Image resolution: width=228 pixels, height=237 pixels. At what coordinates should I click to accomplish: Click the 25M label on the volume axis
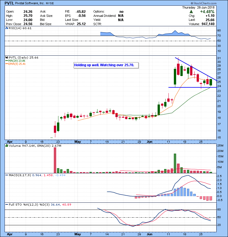[220, 146]
